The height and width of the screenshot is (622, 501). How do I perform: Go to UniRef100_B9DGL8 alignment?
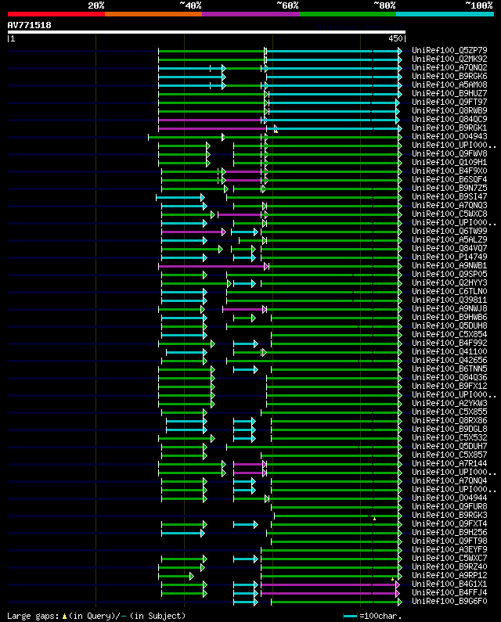pos(449,429)
